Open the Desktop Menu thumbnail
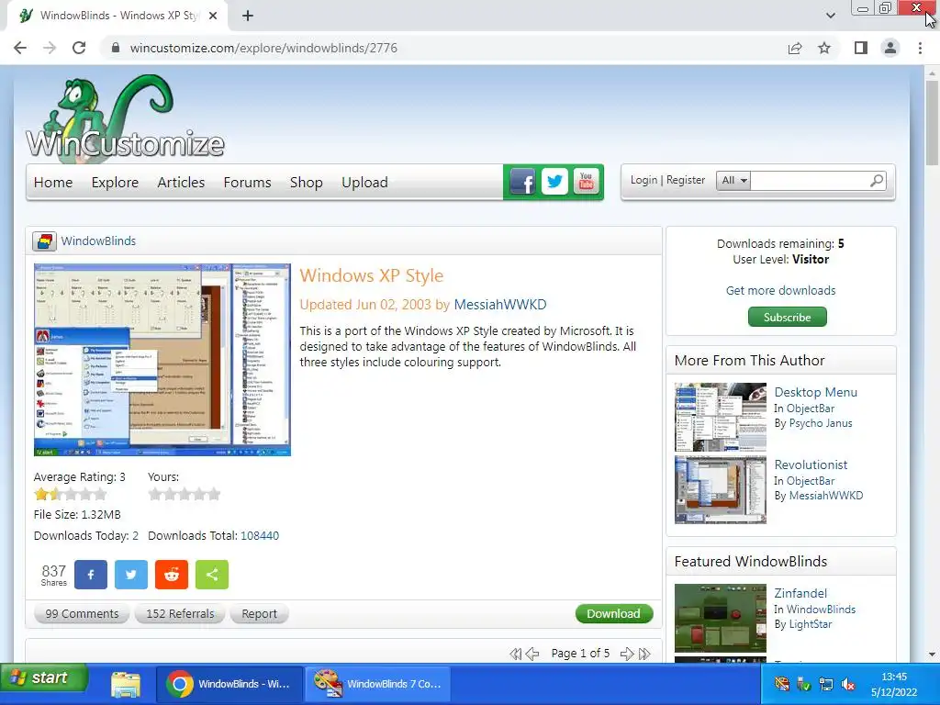This screenshot has height=705, width=940. click(720, 417)
